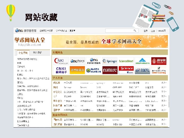Open the ETS TOEFL logo tile
184x138 pixels.
coord(142,70)
